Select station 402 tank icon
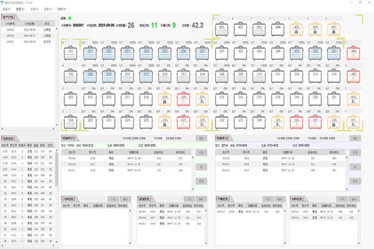The height and width of the screenshot is (249, 374). (241, 29)
